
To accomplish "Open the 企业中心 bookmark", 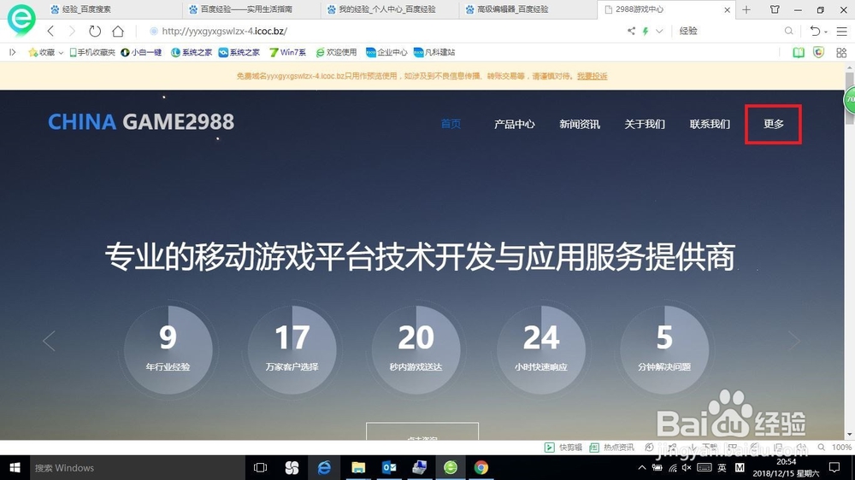I will (386, 52).
